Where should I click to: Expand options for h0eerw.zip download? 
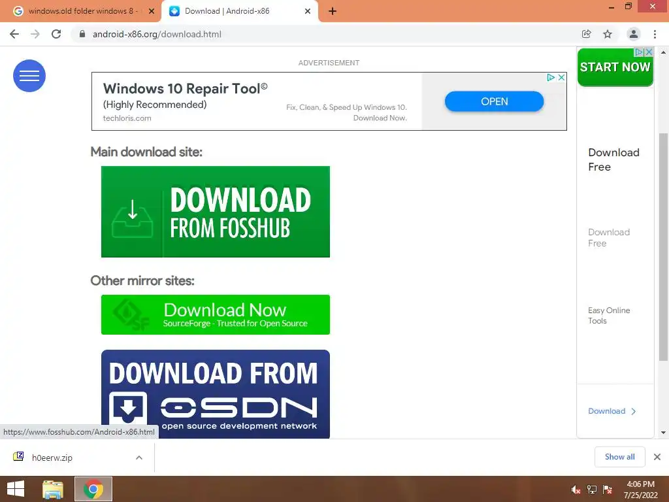[x=139, y=458]
